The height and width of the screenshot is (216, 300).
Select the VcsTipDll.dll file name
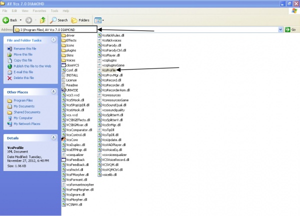point(110,135)
